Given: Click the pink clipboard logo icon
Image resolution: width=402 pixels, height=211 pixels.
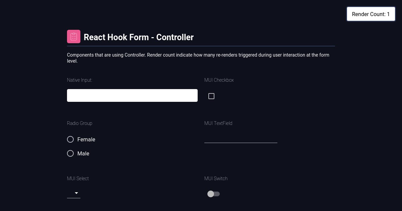Looking at the screenshot, I should click(74, 37).
